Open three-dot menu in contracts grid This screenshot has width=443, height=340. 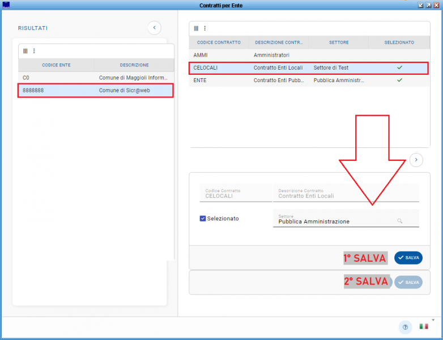205,28
